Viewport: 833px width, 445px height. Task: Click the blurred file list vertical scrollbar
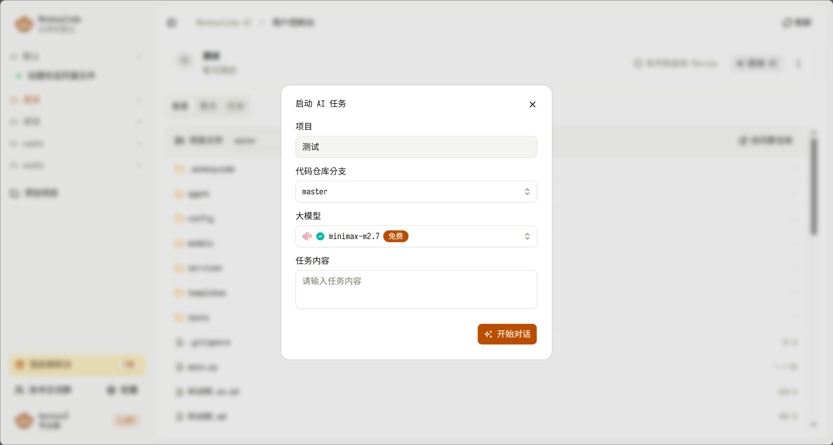[814, 186]
